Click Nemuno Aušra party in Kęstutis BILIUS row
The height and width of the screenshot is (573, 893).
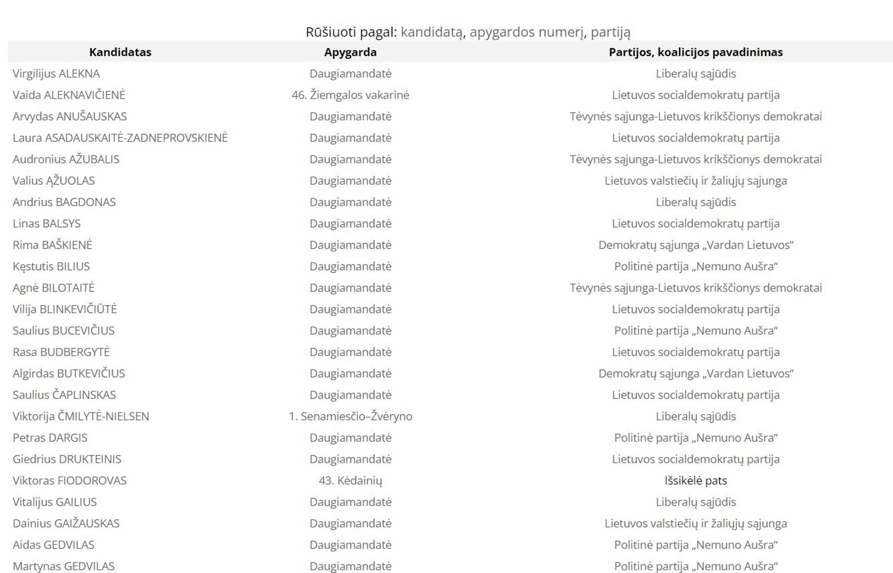pos(696,266)
